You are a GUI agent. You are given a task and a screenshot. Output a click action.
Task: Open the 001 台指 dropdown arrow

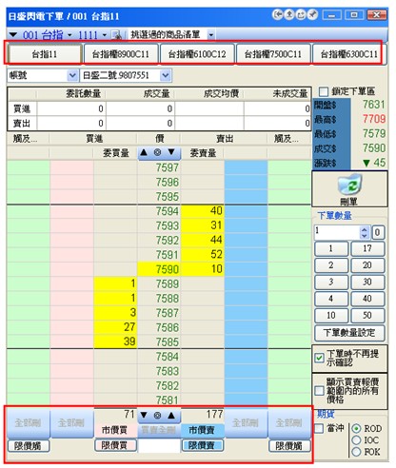[x=69, y=35]
